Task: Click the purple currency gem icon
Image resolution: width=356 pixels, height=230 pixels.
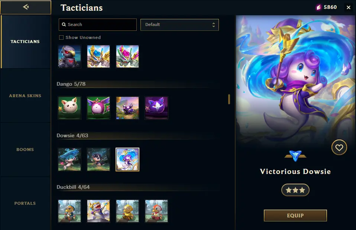Action: pos(319,7)
